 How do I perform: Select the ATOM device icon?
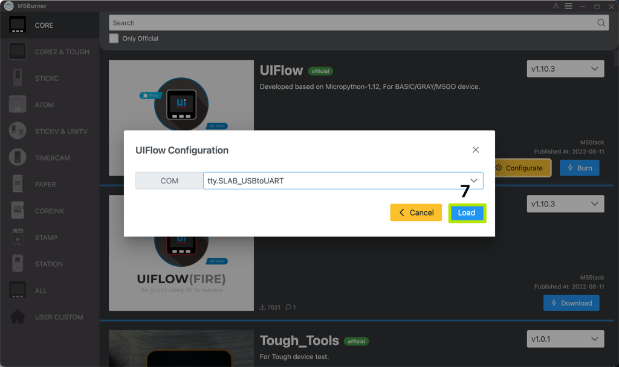[x=18, y=104]
